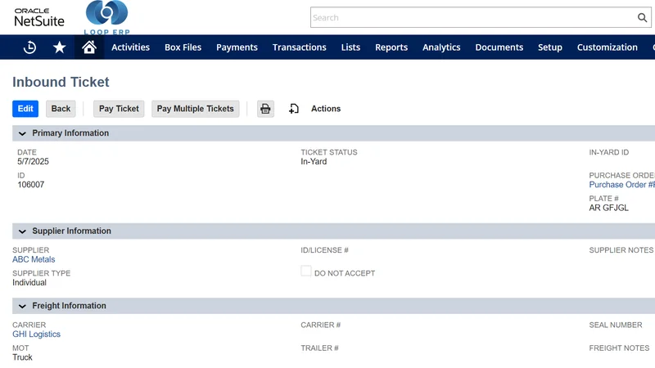Viewport: 655px width, 368px height.
Task: Click the SUPPLIER NOTES label
Action: (621, 250)
